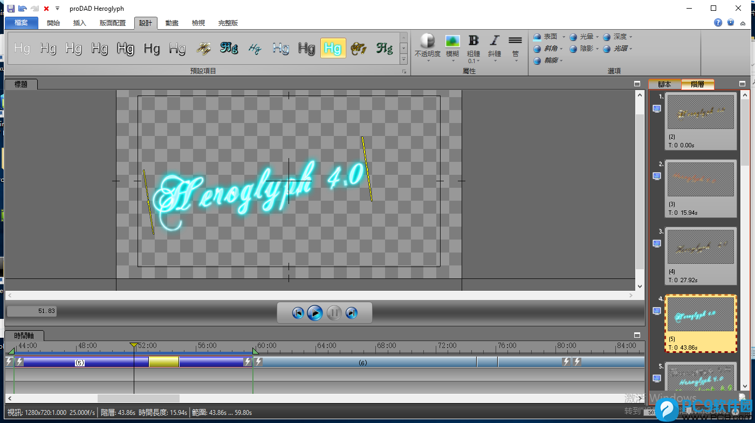Open the quick access toolbar customize dropdown
Screen dimensions: 755x423
pos(57,9)
